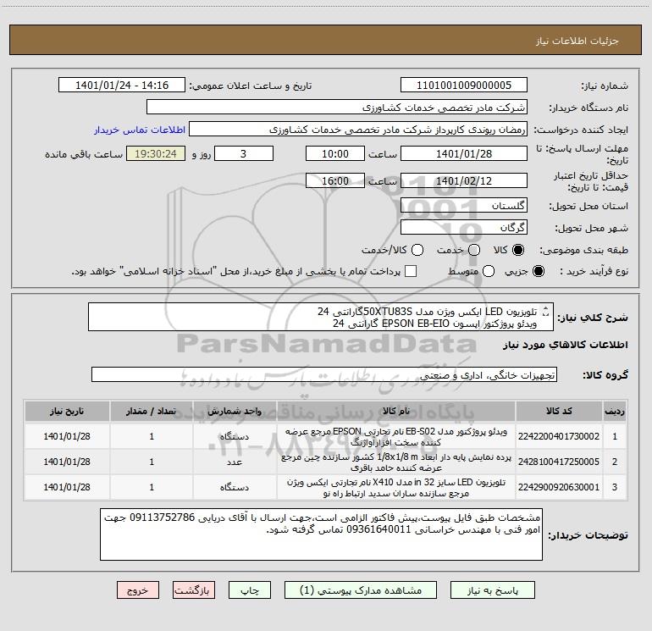The image size is (652, 631).
Task: Click the price validity date 1401/02/12 field
Action: coord(464,180)
